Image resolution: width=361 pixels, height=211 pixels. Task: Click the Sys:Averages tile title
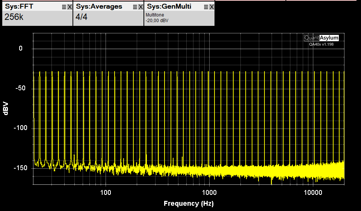click(99, 6)
